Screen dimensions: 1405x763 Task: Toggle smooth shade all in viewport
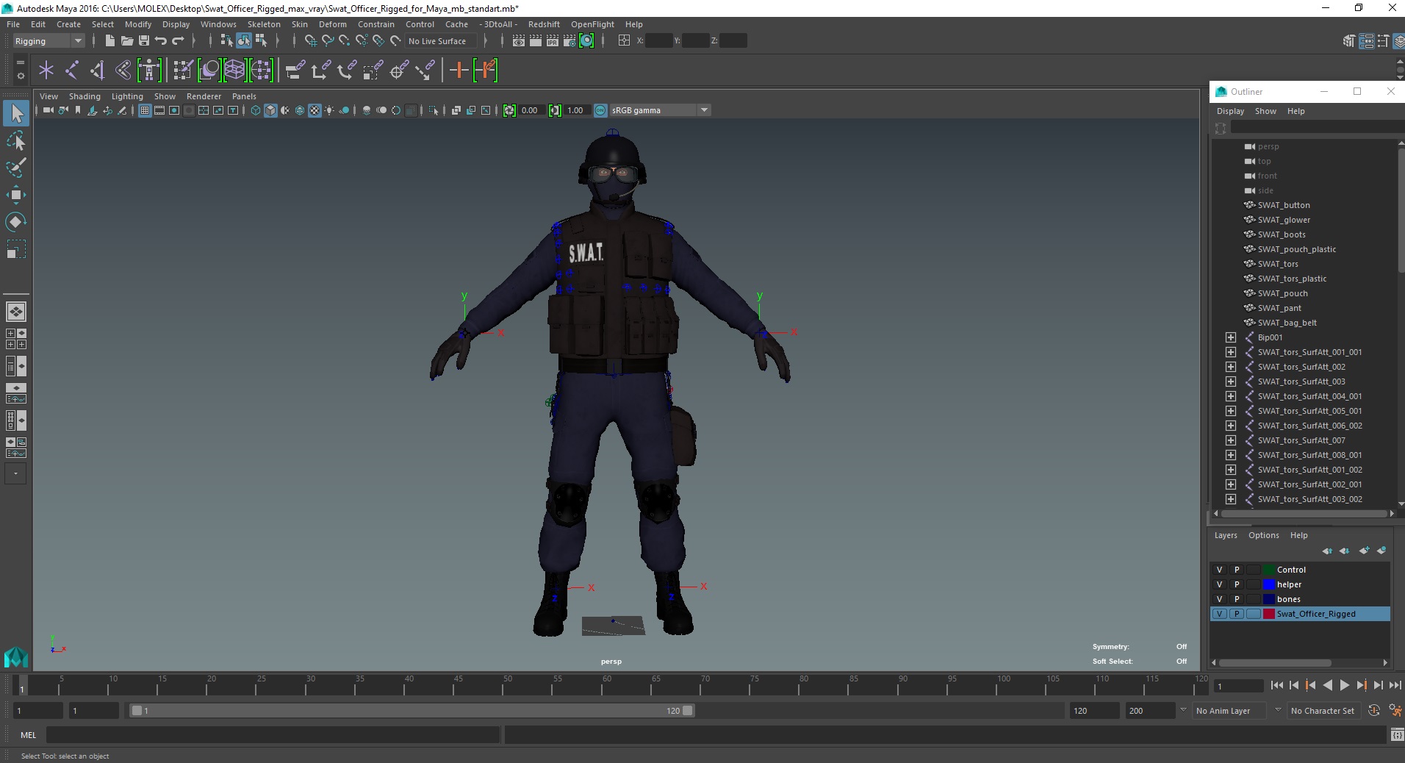[270, 110]
